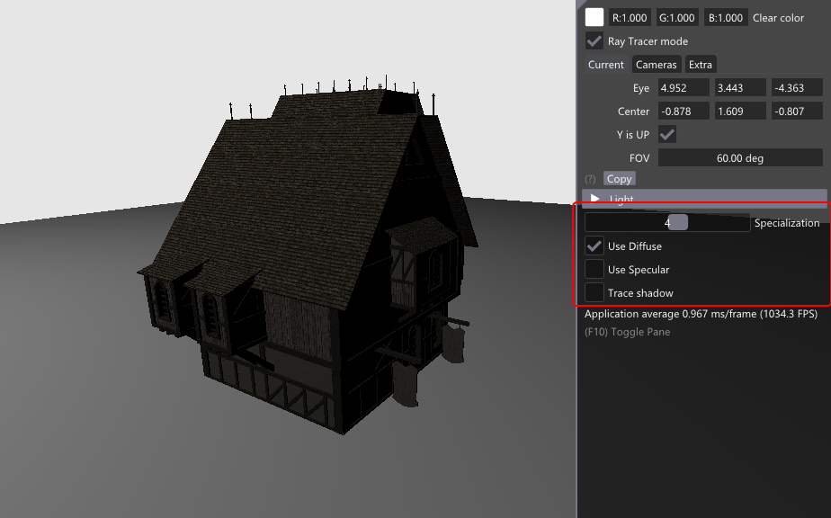
Task: Select the Current tab
Action: [x=605, y=65]
